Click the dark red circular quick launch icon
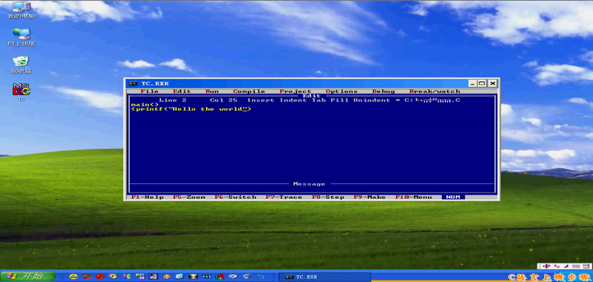 click(x=87, y=277)
